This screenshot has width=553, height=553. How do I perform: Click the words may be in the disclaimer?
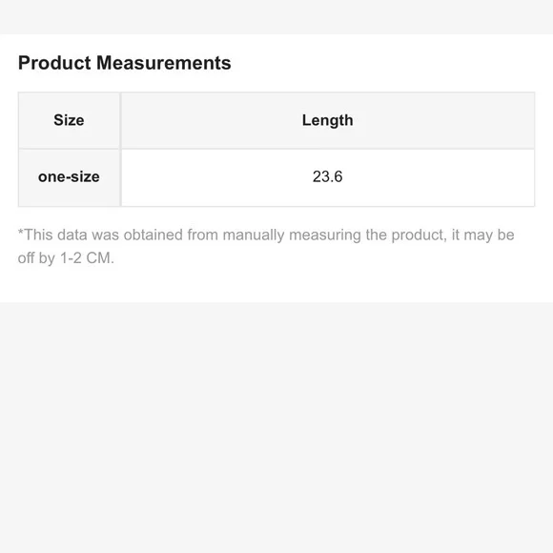tap(489, 236)
